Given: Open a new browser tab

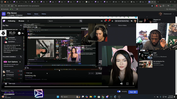Looking at the screenshot, I should (158, 2).
